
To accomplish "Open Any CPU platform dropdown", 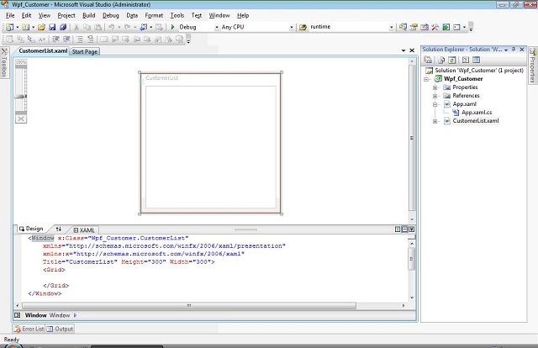I will [292, 27].
